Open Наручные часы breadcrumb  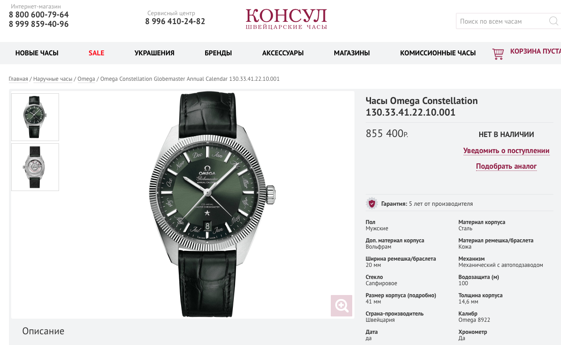pyautogui.click(x=53, y=79)
